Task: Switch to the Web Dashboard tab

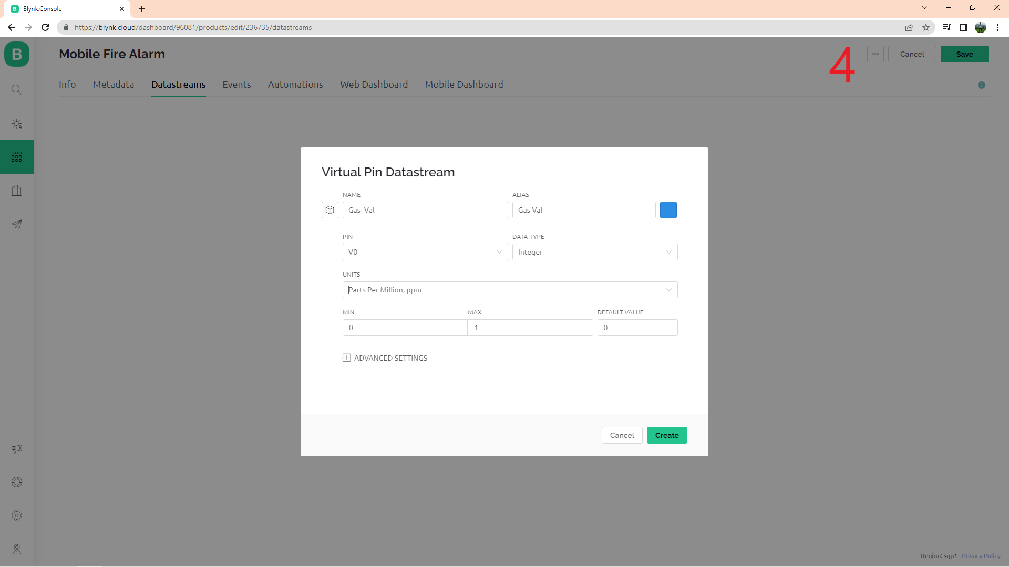Action: [374, 85]
